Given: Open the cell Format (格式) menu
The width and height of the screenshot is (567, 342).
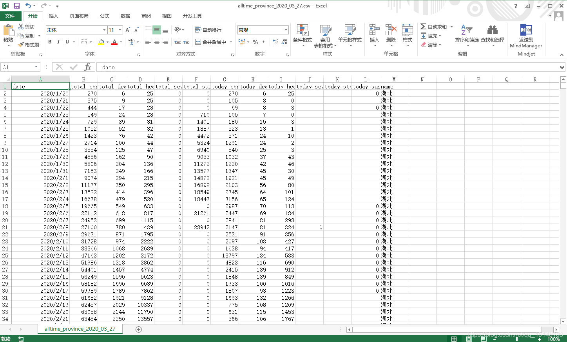Looking at the screenshot, I should tap(407, 36).
